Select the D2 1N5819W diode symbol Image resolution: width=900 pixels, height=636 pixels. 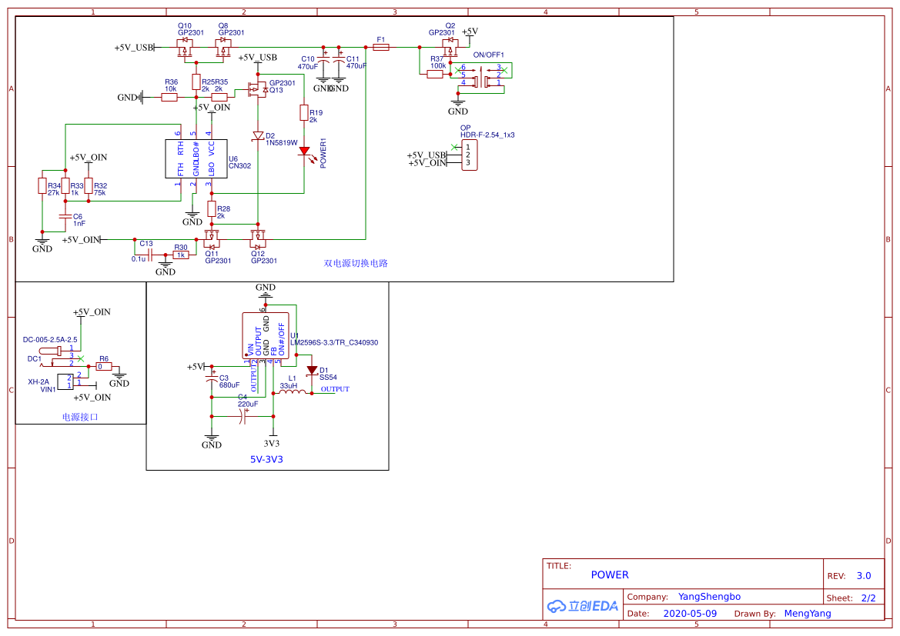[x=258, y=136]
